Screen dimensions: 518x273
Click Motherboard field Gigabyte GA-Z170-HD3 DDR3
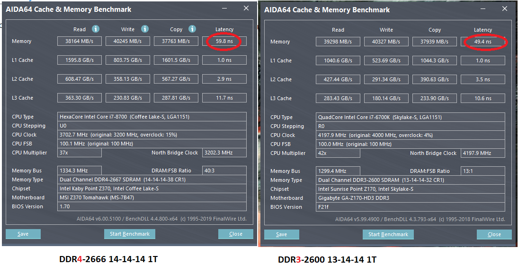tap(411, 197)
